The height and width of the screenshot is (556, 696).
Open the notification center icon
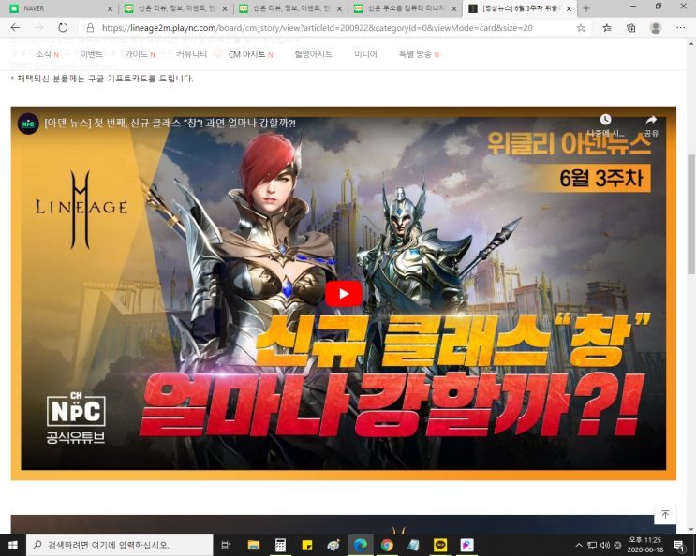pyautogui.click(x=679, y=546)
